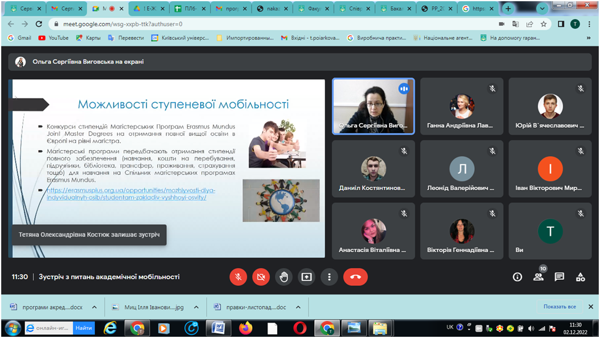The image size is (600, 338).
Task: Select Ольга Сергіївна Виговська video tile
Action: click(373, 107)
